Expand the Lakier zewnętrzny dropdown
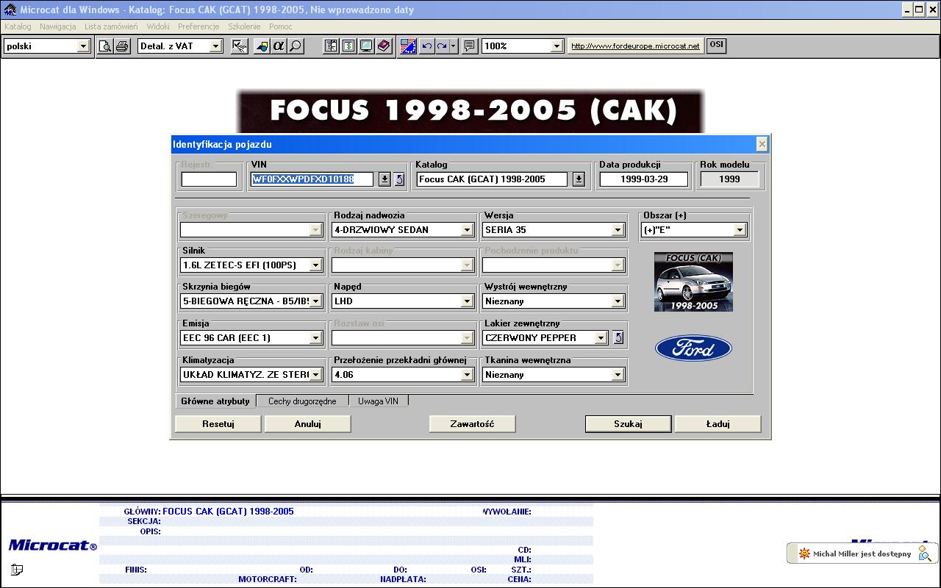This screenshot has height=588, width=941. (601, 337)
